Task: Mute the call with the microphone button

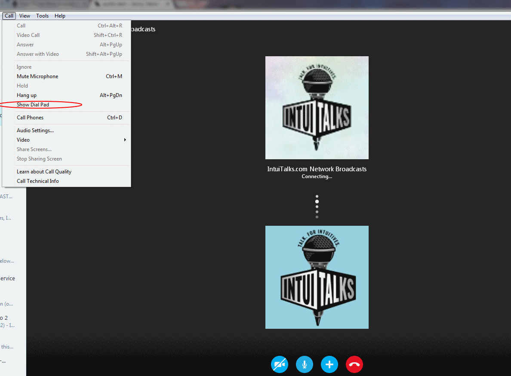Action: pos(305,364)
